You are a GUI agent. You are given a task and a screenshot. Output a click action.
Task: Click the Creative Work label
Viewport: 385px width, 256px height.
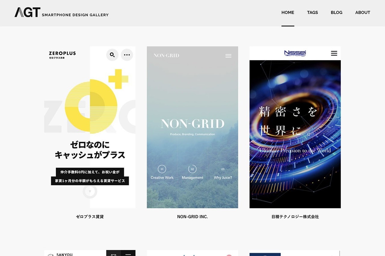pyautogui.click(x=162, y=178)
